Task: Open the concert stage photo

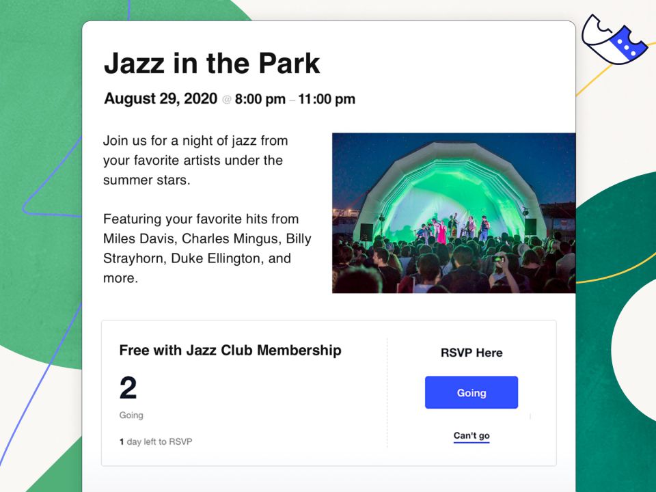Action: pos(453,213)
